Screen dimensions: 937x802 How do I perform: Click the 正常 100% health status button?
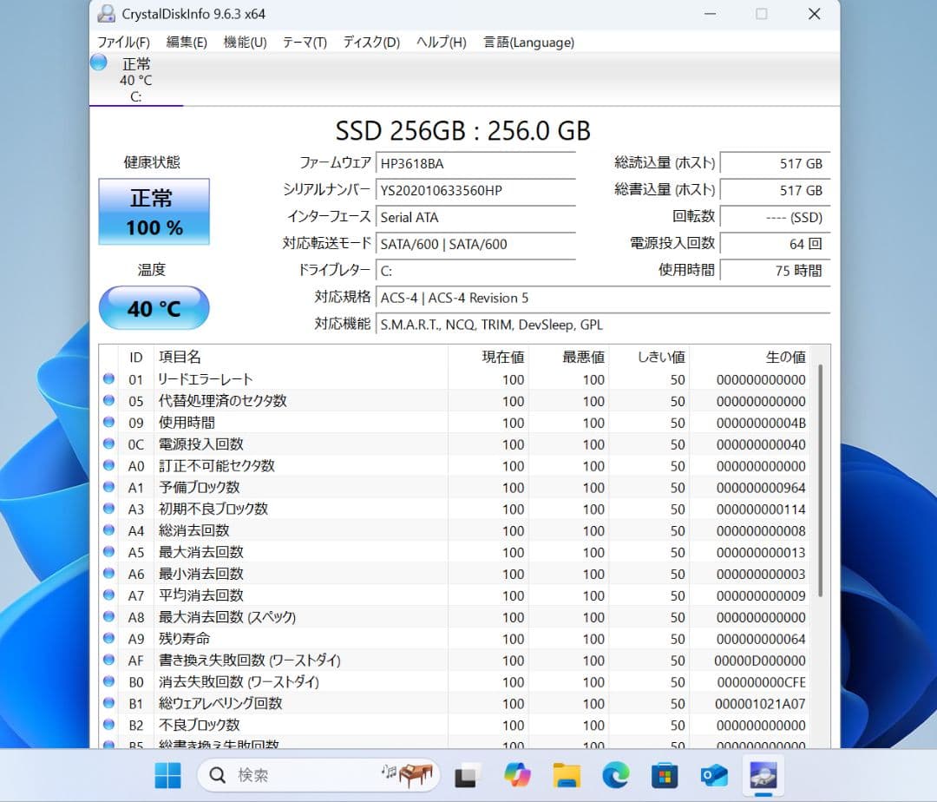click(x=154, y=210)
